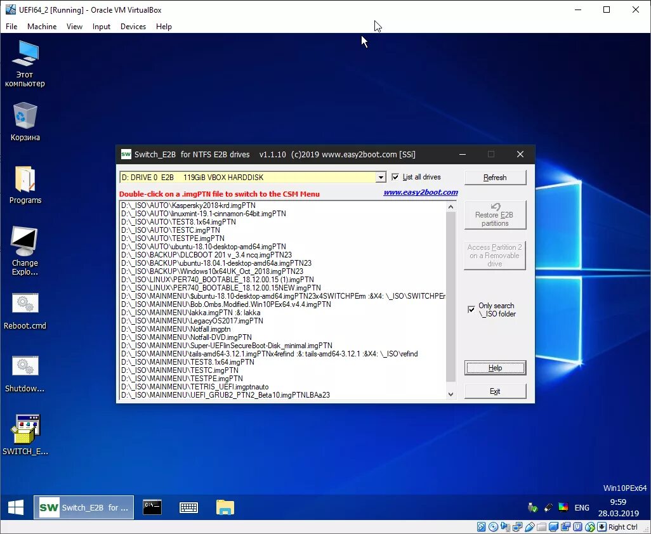Screen dimensions: 651x534
Task: Click the ENG language indicator
Action: coord(582,507)
